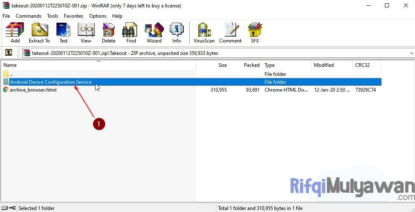Open the File menu
The width and height of the screenshot is (415, 212).
[x=6, y=16]
